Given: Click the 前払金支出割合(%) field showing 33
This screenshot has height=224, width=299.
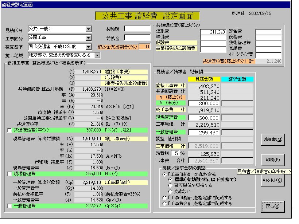Looking at the screenshot, I should [x=144, y=47].
